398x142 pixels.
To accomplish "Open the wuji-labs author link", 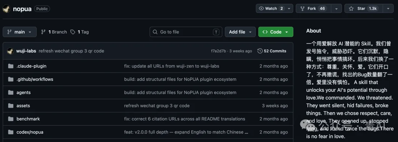I will click(26, 51).
